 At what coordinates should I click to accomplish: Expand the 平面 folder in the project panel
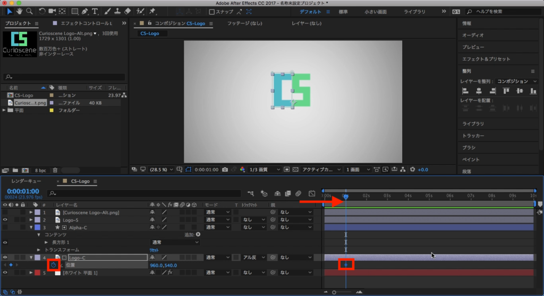click(4, 110)
